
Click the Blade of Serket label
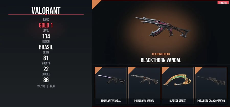pyautogui.click(x=178, y=101)
